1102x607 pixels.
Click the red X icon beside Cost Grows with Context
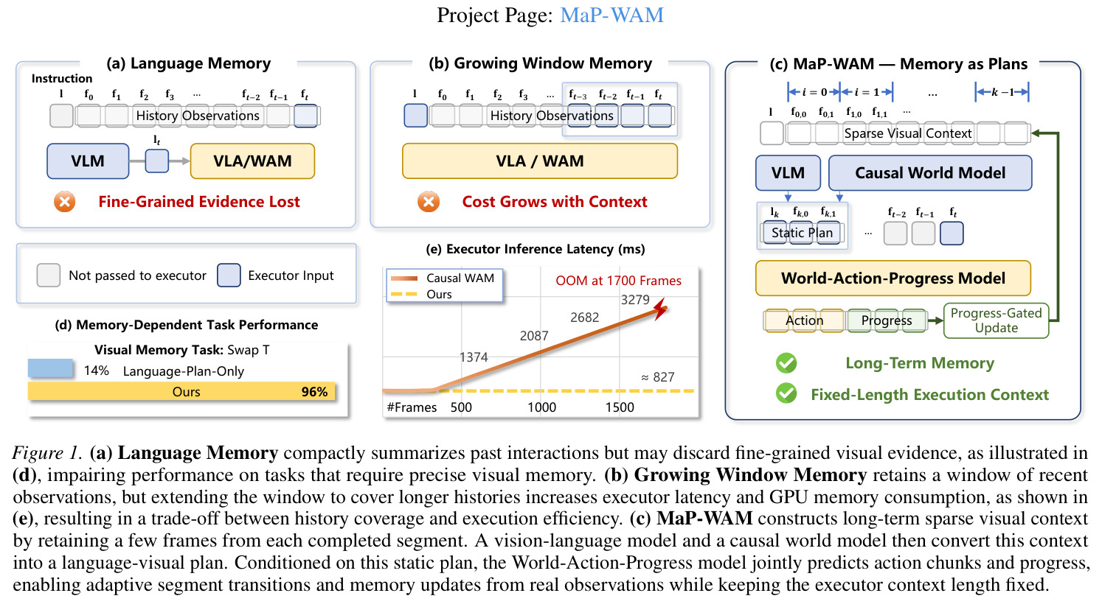click(429, 202)
